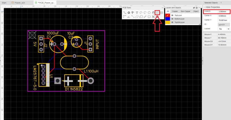The height and width of the screenshot is (120, 231).
Task: Select the L1 100uH label
Action: (91, 71)
